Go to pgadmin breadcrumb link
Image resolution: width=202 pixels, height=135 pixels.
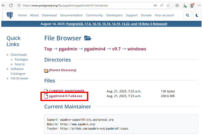[x=68, y=49]
